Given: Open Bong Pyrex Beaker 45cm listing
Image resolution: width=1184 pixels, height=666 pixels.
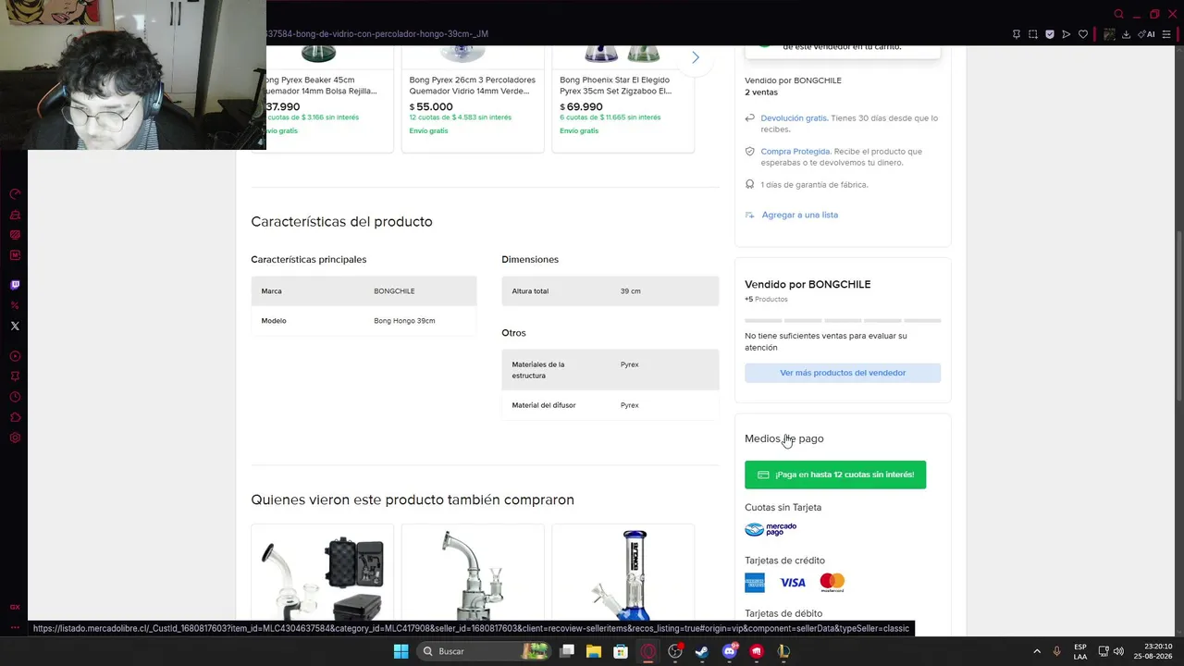Looking at the screenshot, I should pyautogui.click(x=321, y=85).
